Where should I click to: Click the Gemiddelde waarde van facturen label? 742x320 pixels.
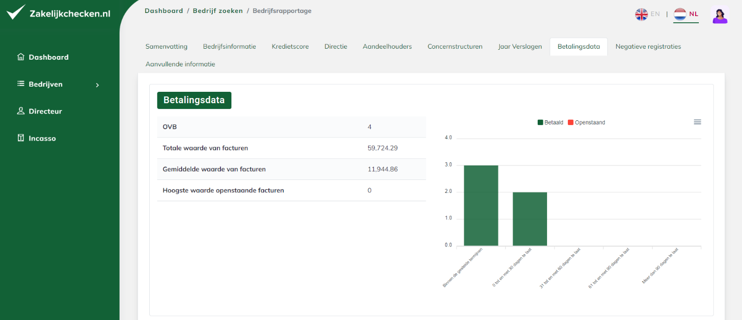coord(214,169)
